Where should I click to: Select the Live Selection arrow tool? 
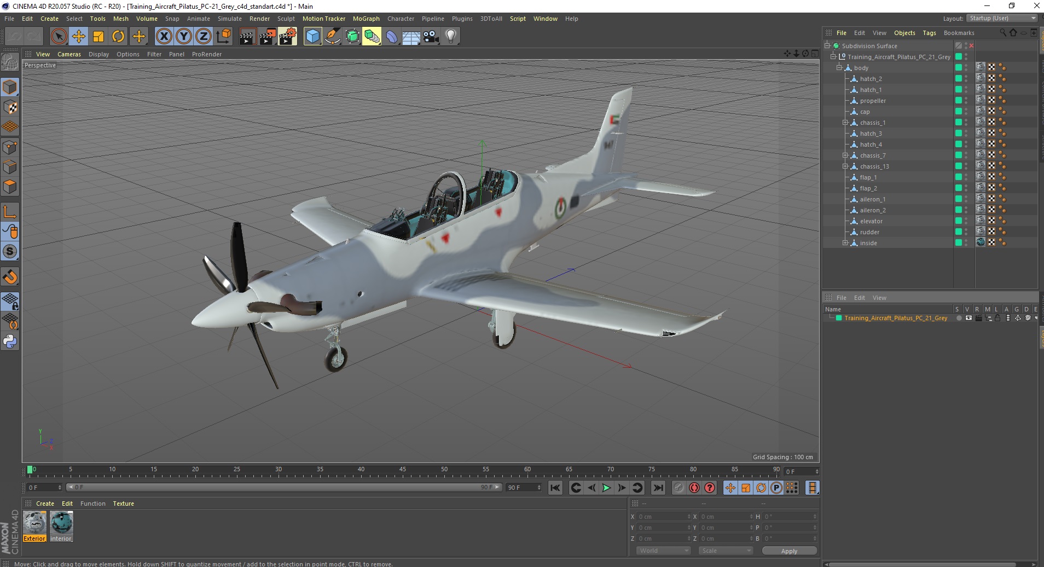[x=59, y=37]
